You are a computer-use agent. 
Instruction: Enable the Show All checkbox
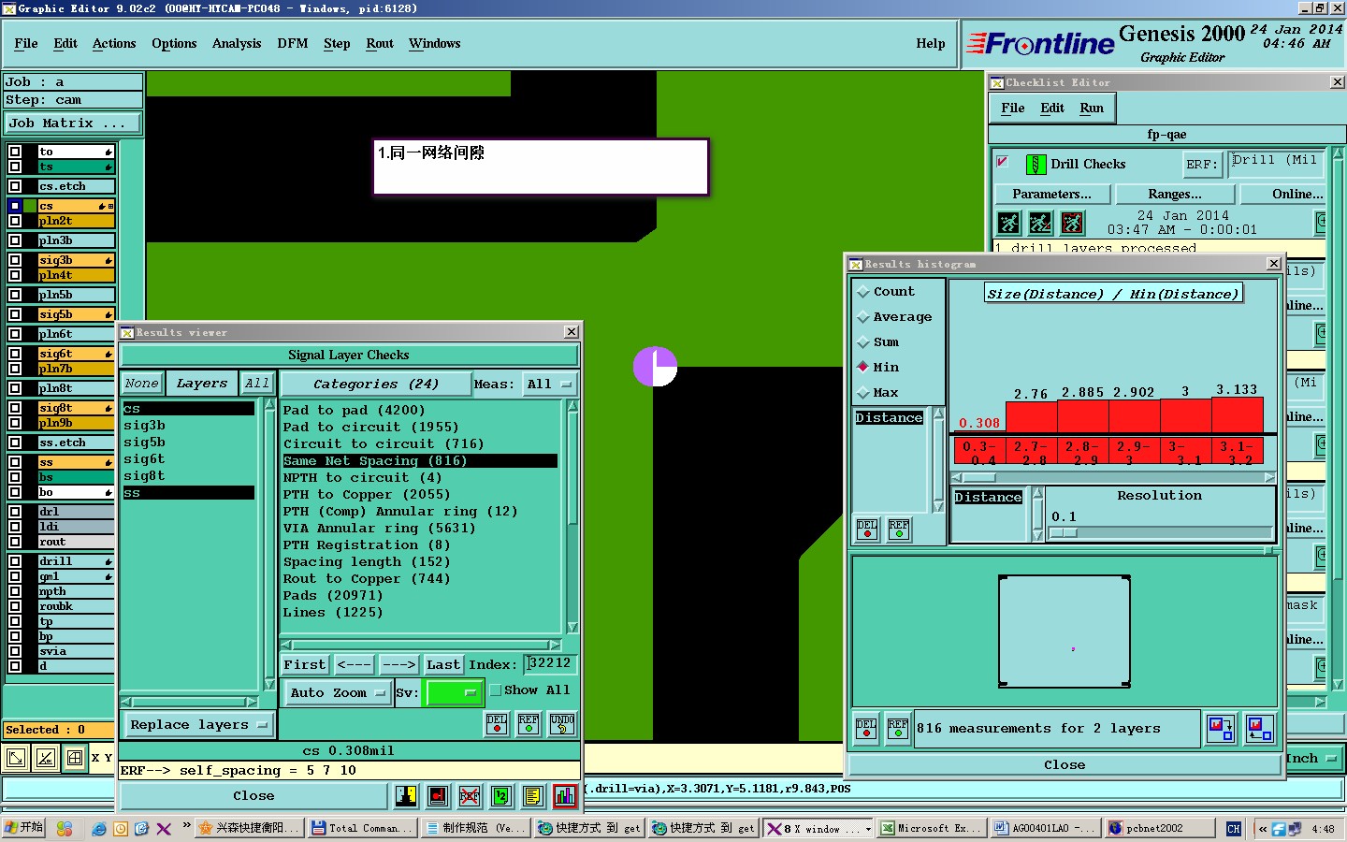tap(496, 690)
